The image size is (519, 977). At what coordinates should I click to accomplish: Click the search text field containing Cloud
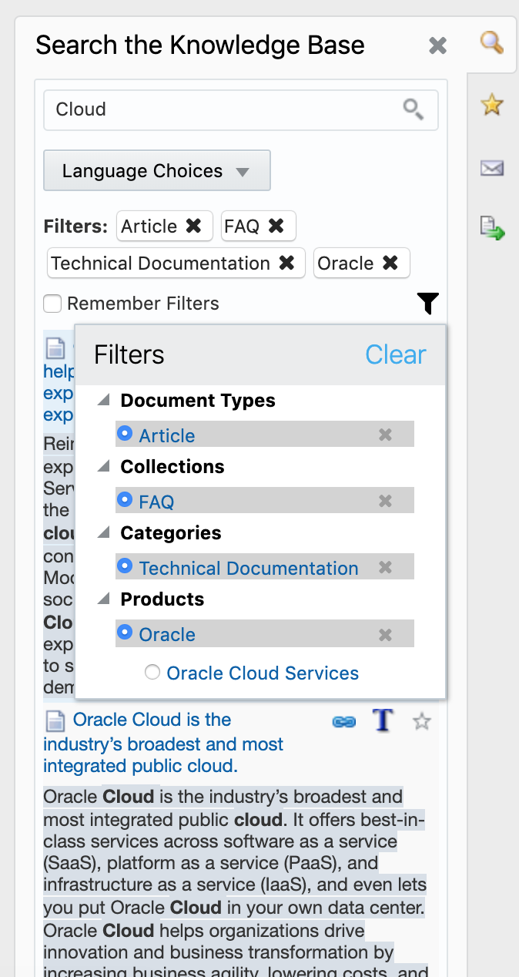pos(223,109)
